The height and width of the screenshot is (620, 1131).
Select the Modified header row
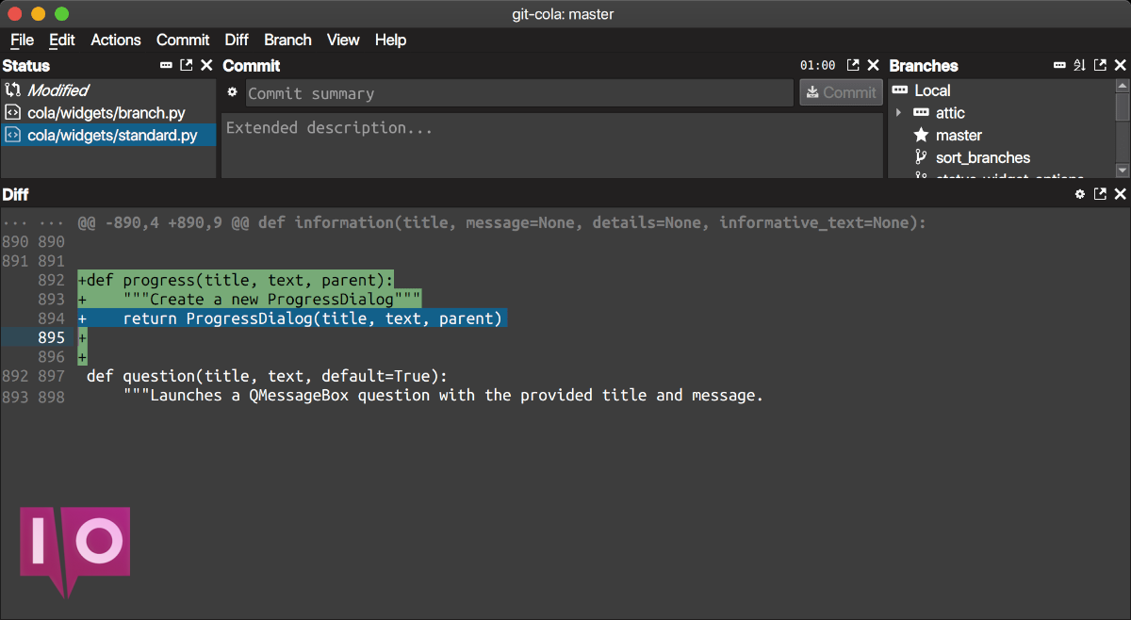pos(108,90)
